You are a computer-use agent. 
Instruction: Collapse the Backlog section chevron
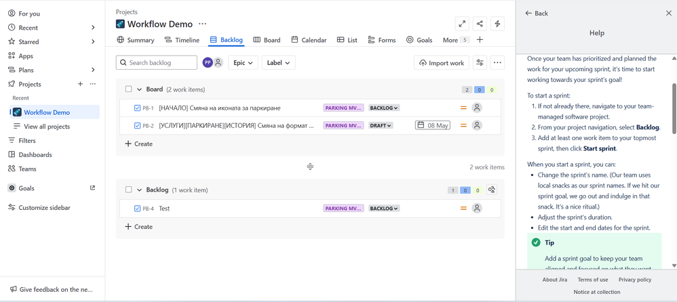coord(140,190)
